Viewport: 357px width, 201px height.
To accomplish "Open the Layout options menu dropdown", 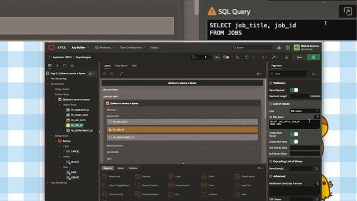I will (x=259, y=74).
